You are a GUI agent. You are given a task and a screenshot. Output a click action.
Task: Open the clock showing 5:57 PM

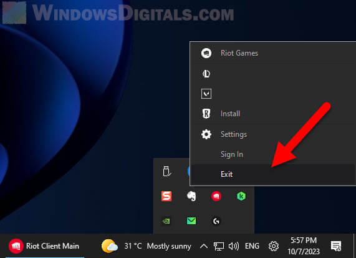[304, 246]
